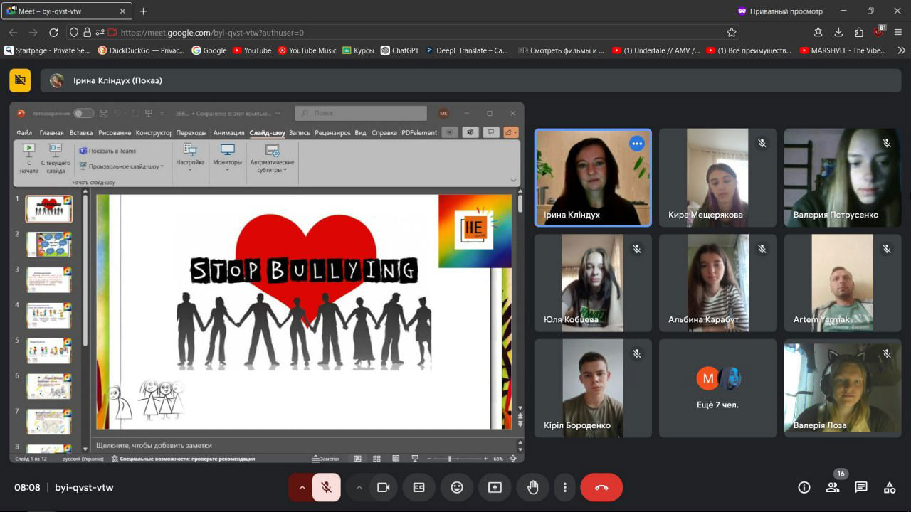Switch to the Анимация ribbon tab
Screen dimensions: 911x512
[x=228, y=132]
